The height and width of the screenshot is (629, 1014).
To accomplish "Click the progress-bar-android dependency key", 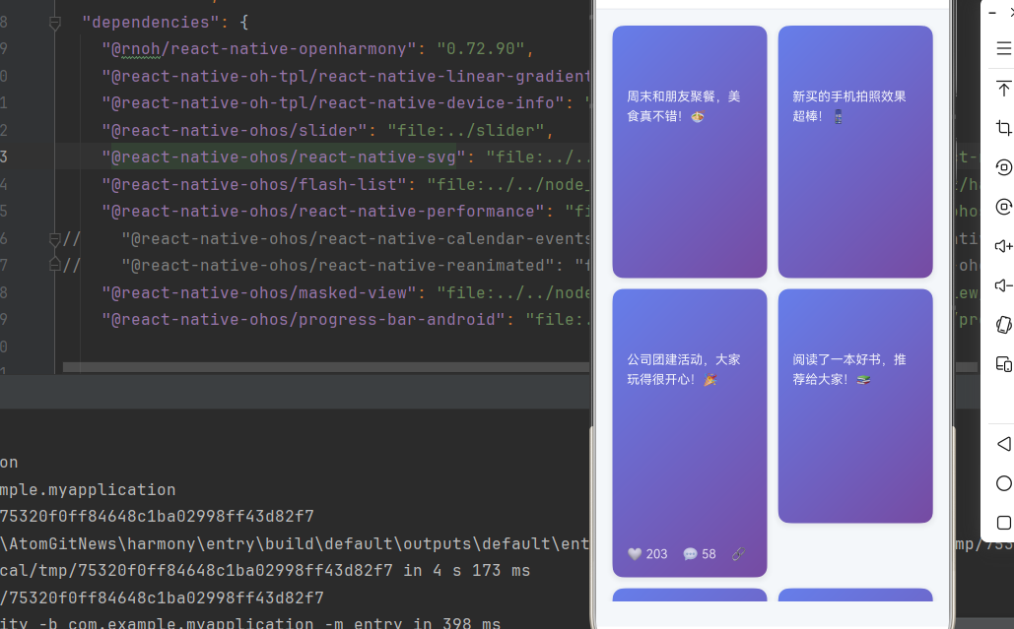I will [x=304, y=320].
